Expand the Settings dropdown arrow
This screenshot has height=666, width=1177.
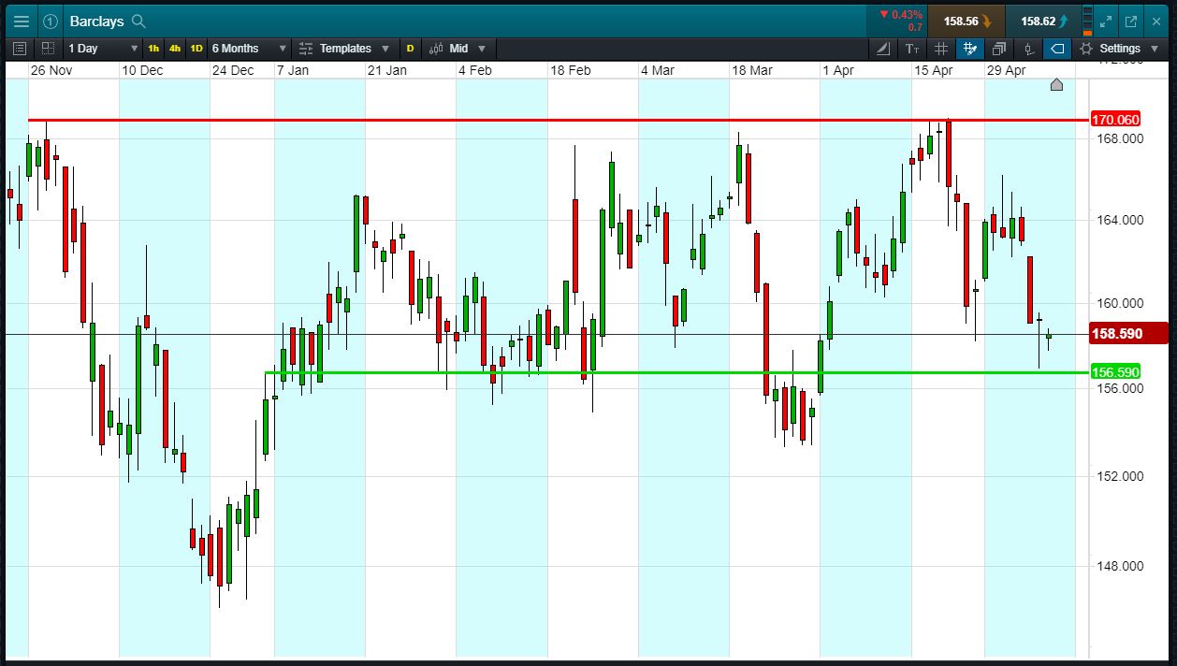pyautogui.click(x=1155, y=49)
